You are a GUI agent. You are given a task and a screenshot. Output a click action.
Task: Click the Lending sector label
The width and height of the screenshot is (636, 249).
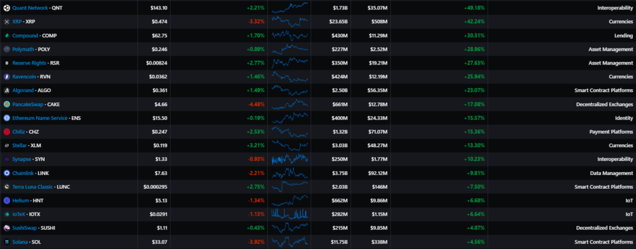(x=624, y=35)
